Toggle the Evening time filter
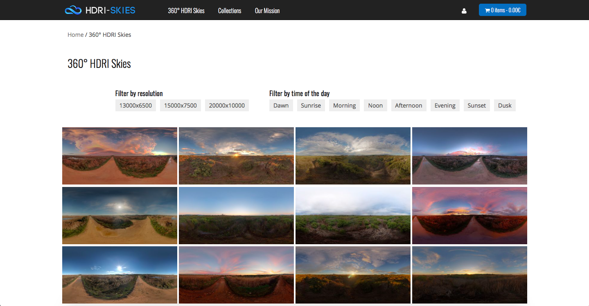589x306 pixels. coord(445,106)
